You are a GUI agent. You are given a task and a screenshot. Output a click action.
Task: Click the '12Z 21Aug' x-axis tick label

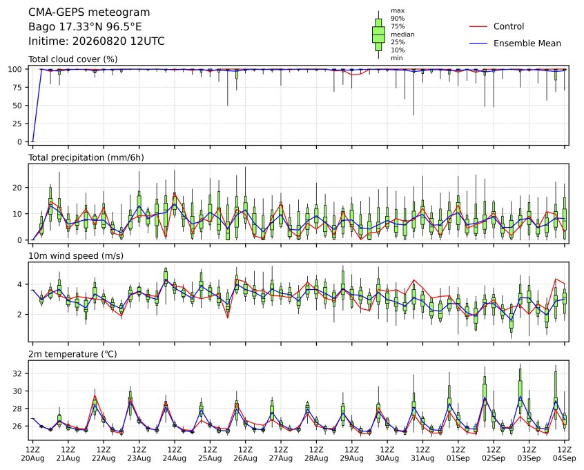tap(68, 454)
